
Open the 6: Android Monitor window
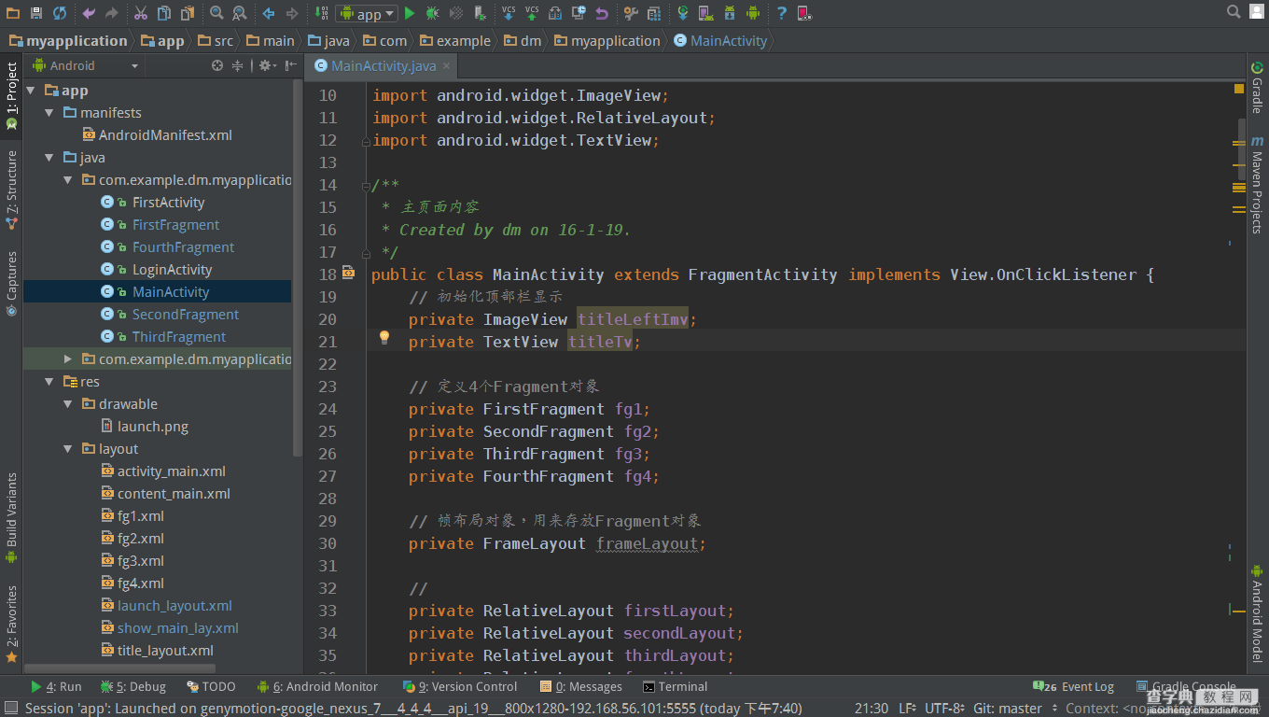[318, 686]
